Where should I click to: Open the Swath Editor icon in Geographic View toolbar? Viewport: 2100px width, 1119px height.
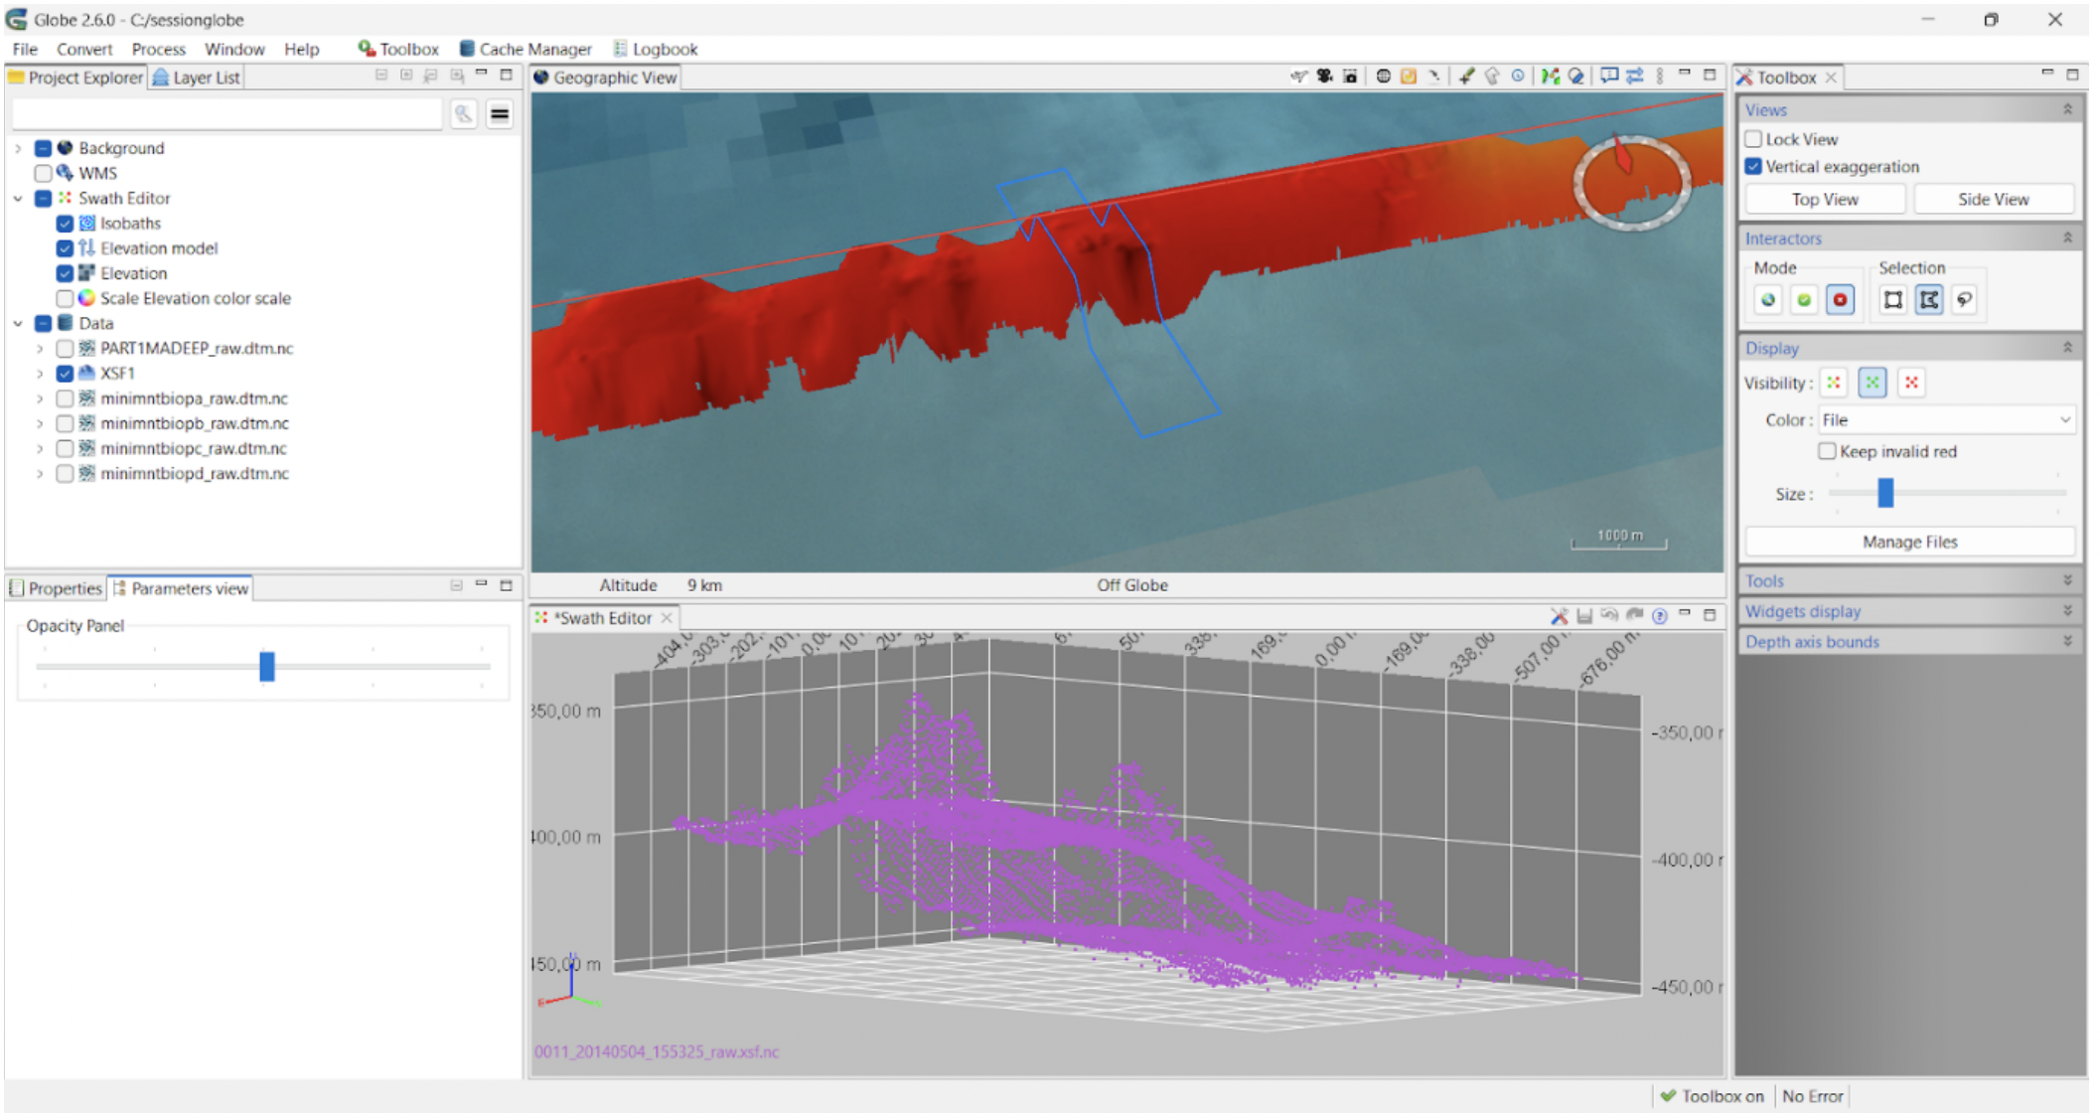1550,77
